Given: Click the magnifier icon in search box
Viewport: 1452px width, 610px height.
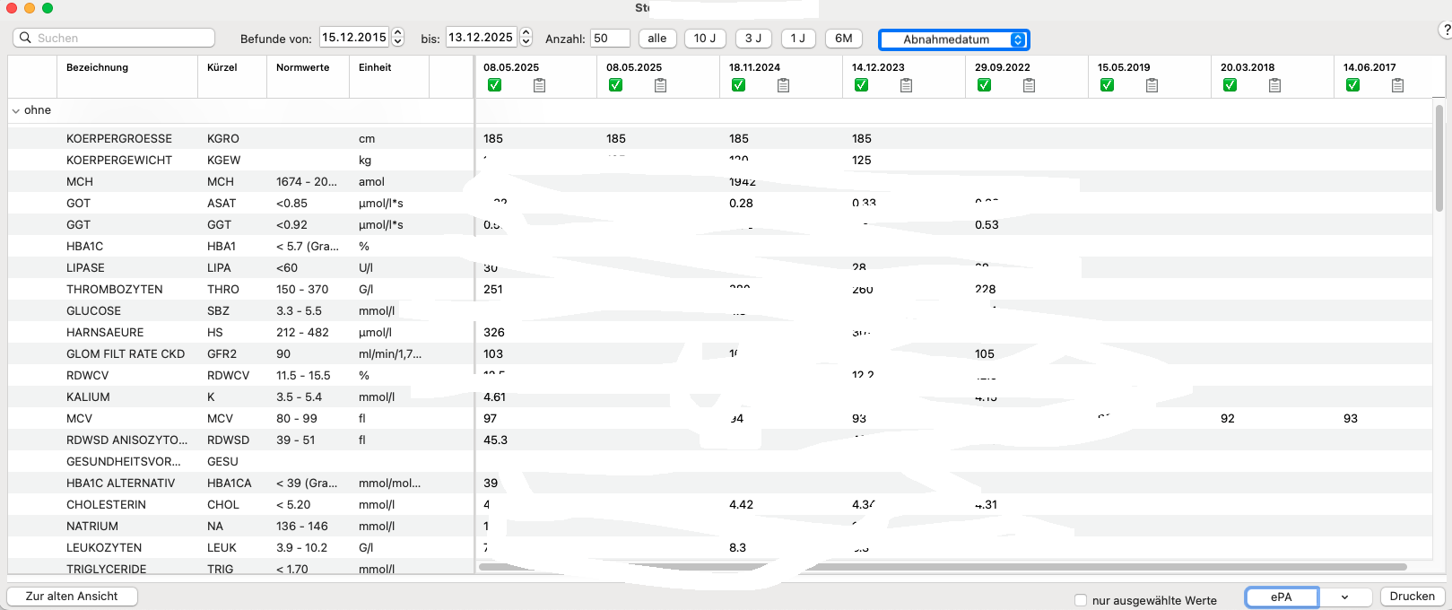Looking at the screenshot, I should [x=25, y=38].
